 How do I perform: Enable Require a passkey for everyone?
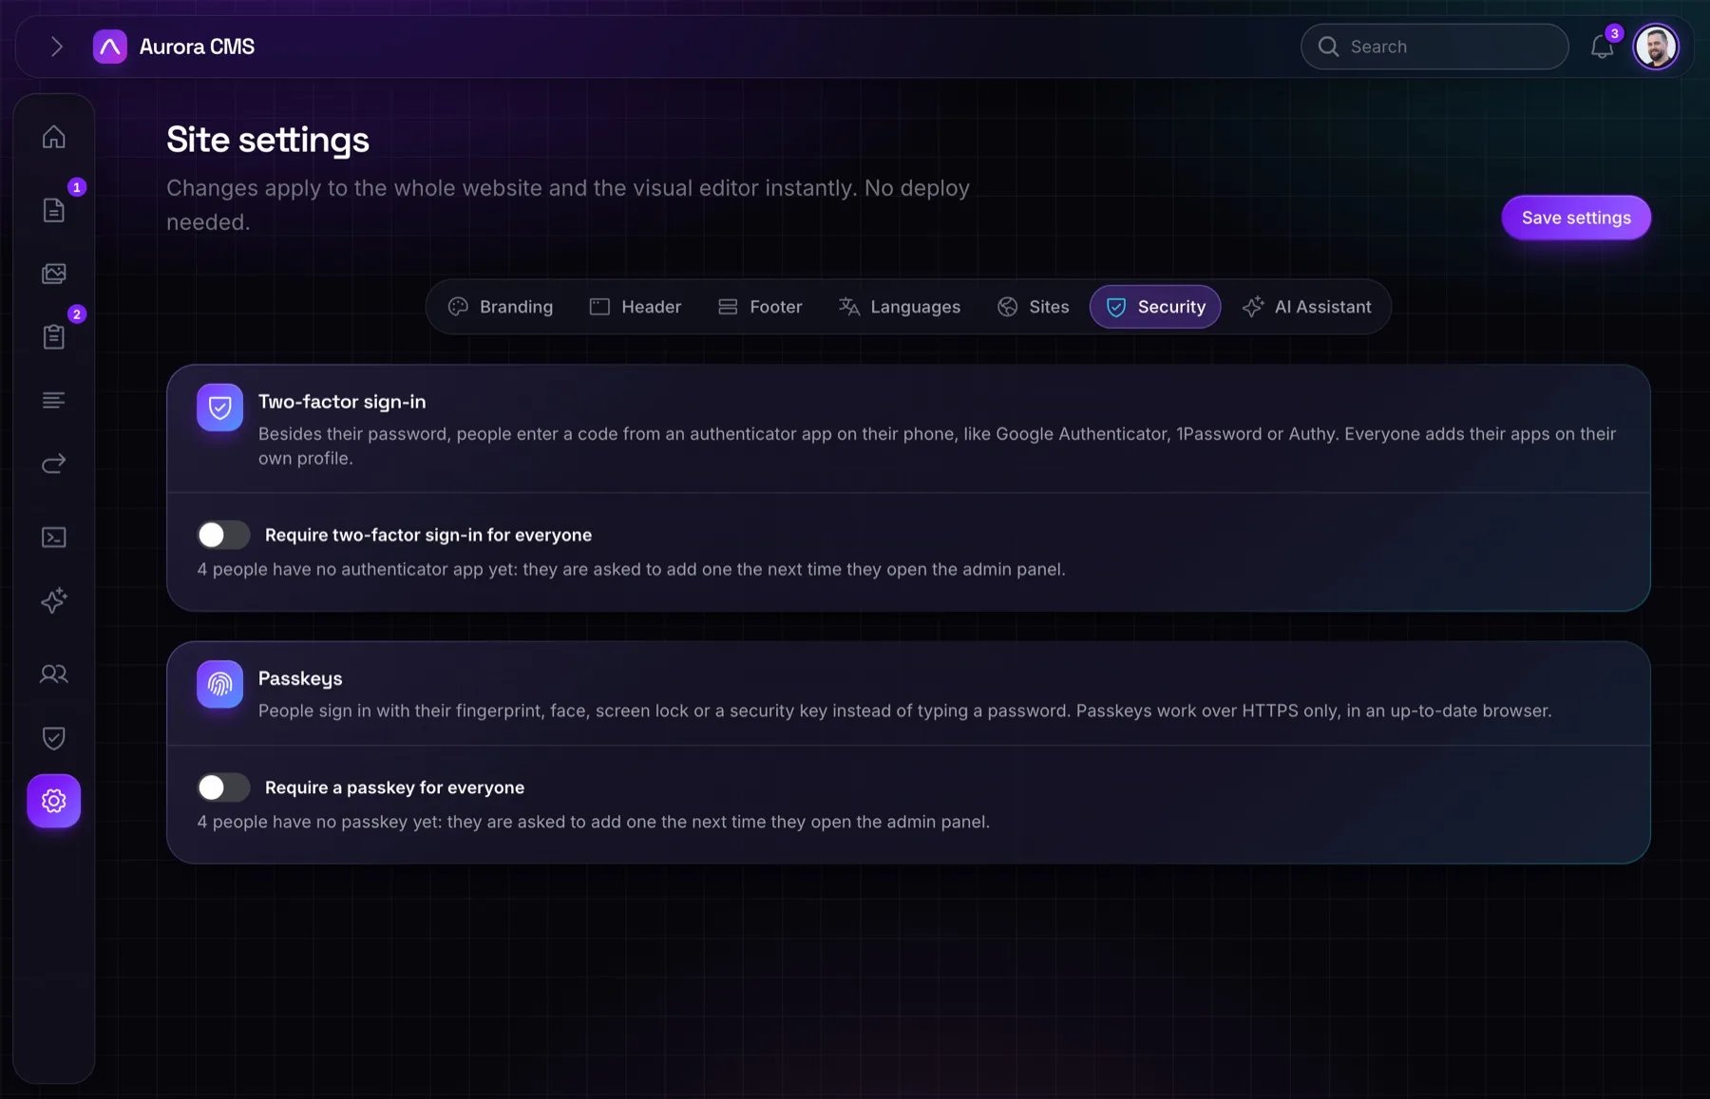[223, 787]
